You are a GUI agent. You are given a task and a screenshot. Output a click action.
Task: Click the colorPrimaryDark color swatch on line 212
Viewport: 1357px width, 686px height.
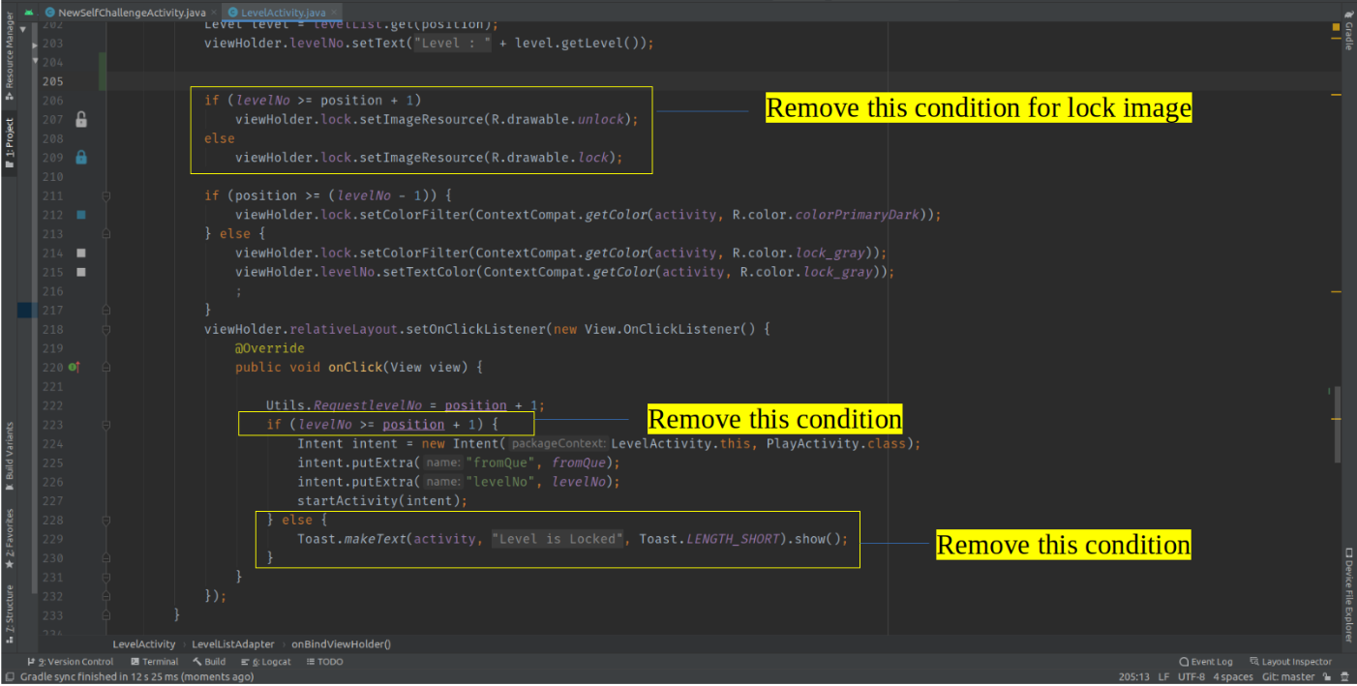coord(81,215)
